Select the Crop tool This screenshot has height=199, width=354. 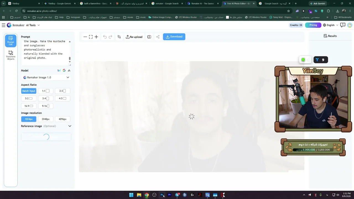[x=119, y=37]
